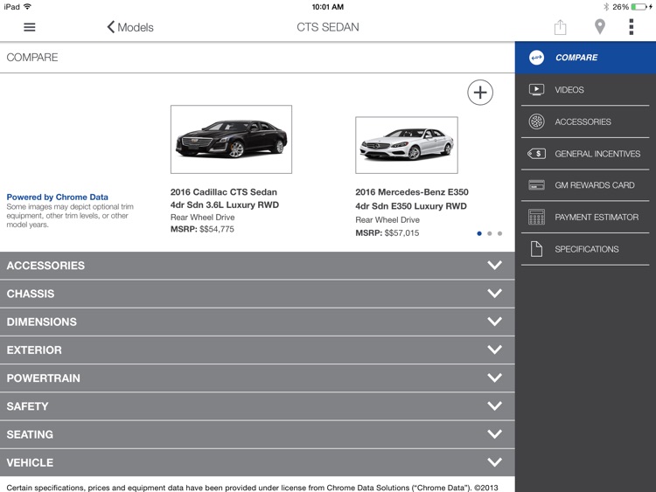Screen dimensions: 656x492
Task: Tap the third page indicator dot
Action: [x=499, y=233]
